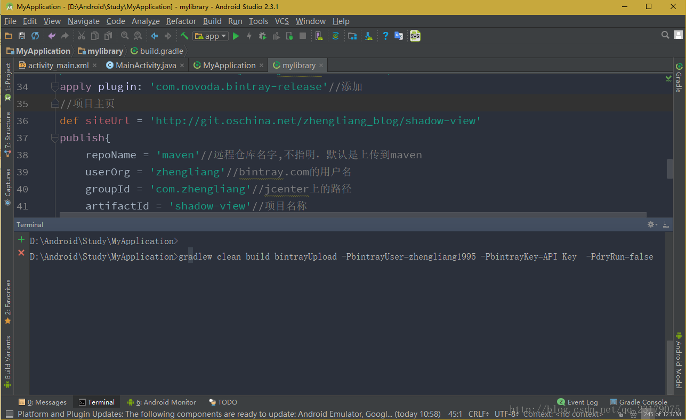Viewport: 686px width, 420px height.
Task: Open the Project Structure icon
Action: click(352, 36)
